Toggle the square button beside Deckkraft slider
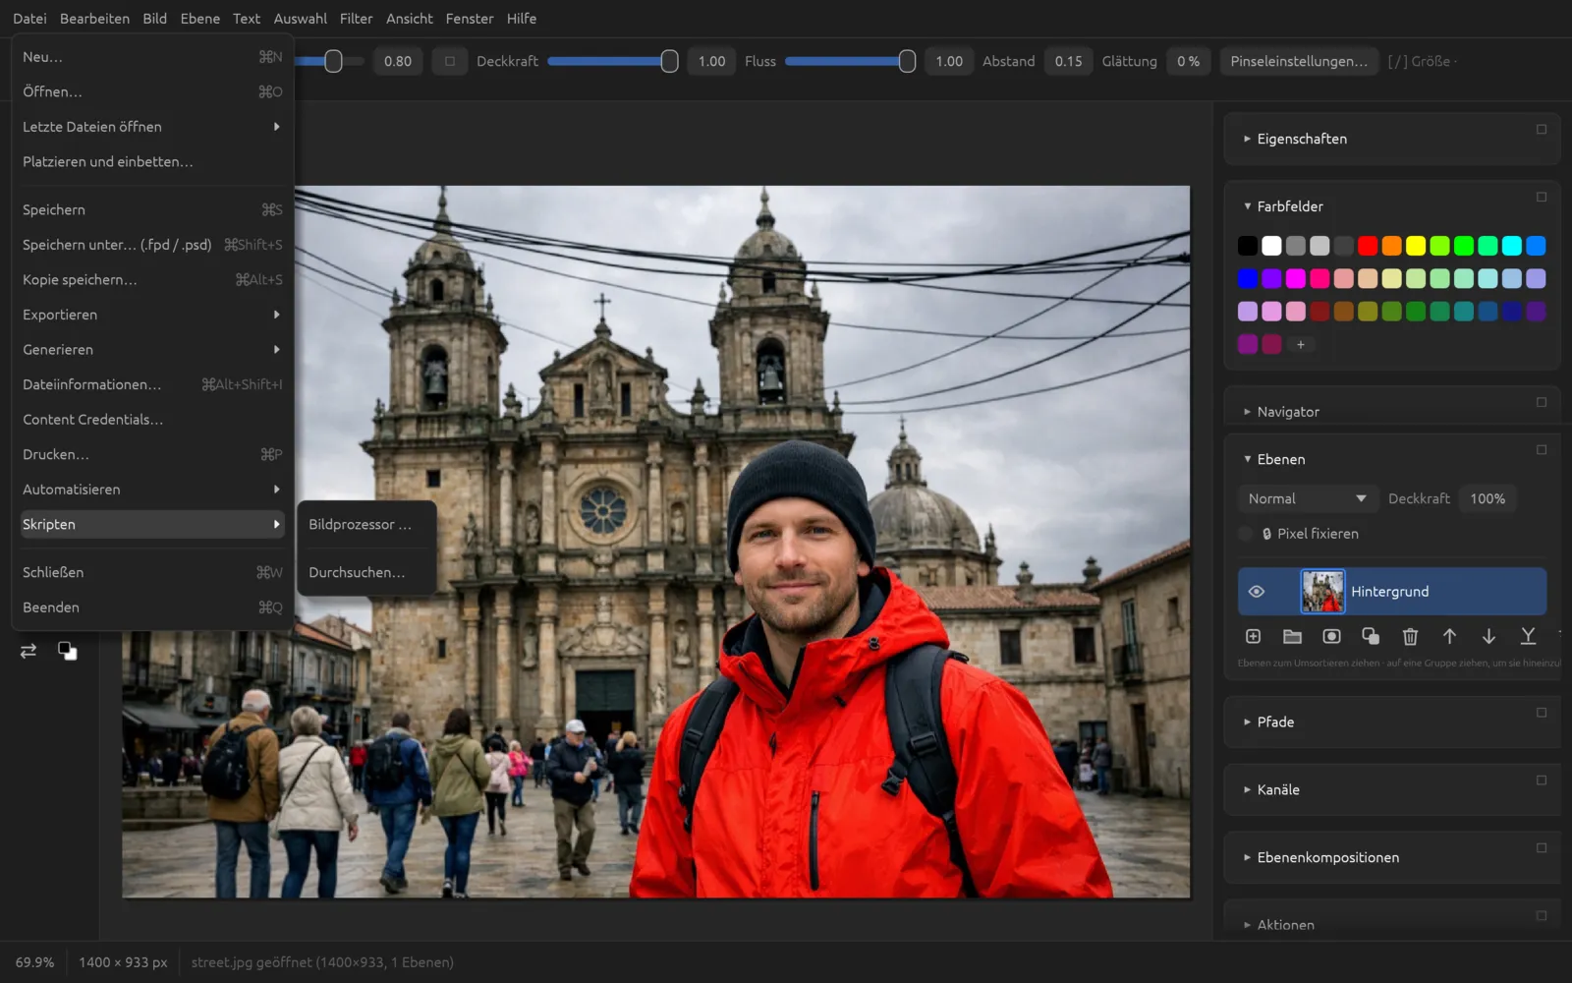Viewport: 1572px width, 983px height. [449, 61]
